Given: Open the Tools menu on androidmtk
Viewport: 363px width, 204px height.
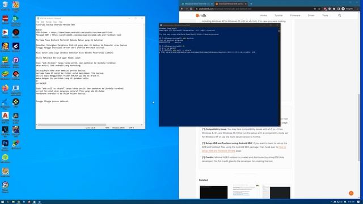Looking at the screenshot, I should click(325, 15).
